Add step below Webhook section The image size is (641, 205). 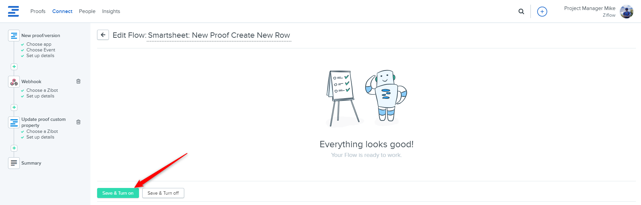[14, 107]
